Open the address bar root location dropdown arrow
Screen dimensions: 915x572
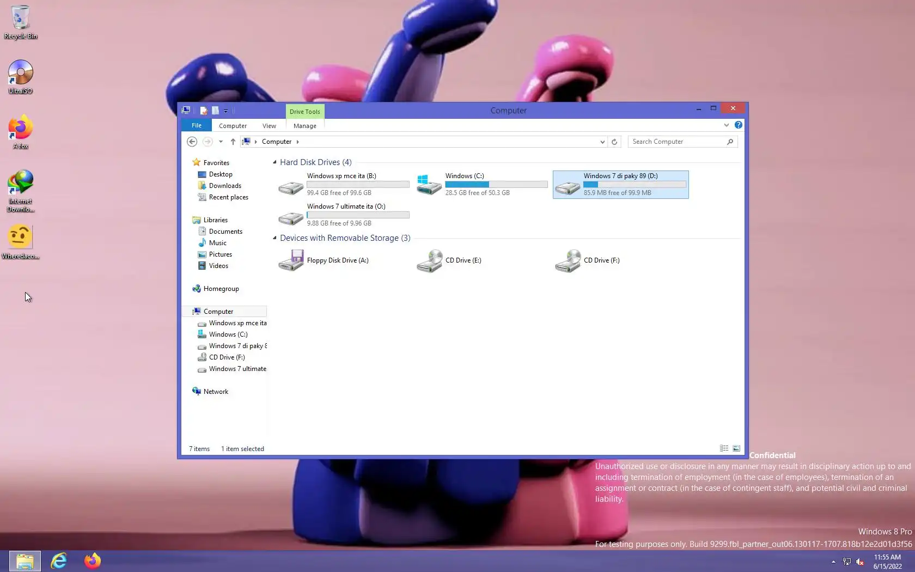[255, 142]
